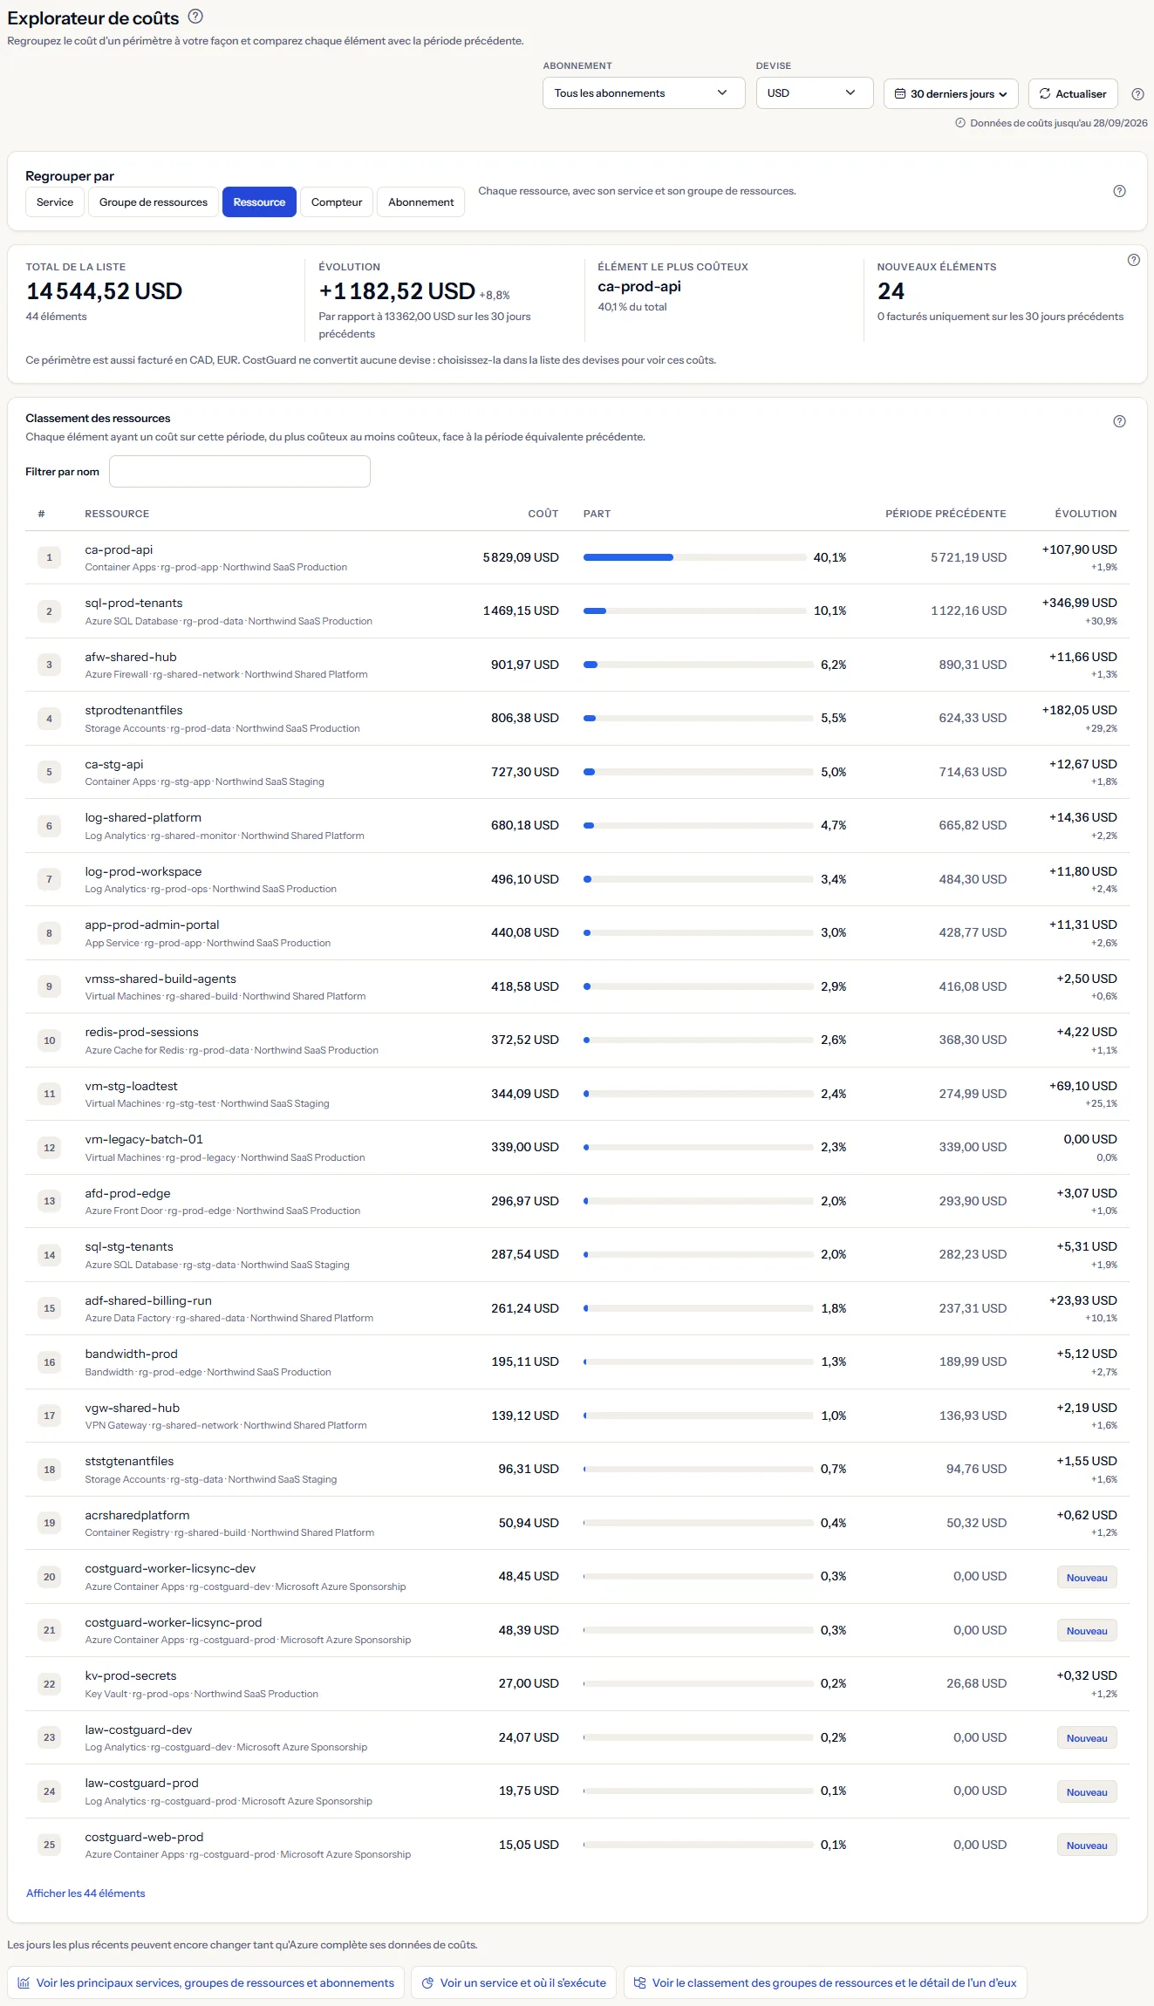Group costs by Abonnement
Image resolution: width=1154 pixels, height=2006 pixels.
pos(421,202)
